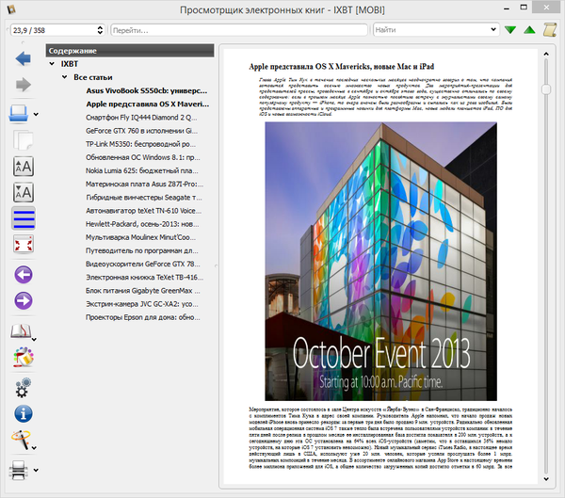Click the gray Forward arrow icon

click(23, 85)
